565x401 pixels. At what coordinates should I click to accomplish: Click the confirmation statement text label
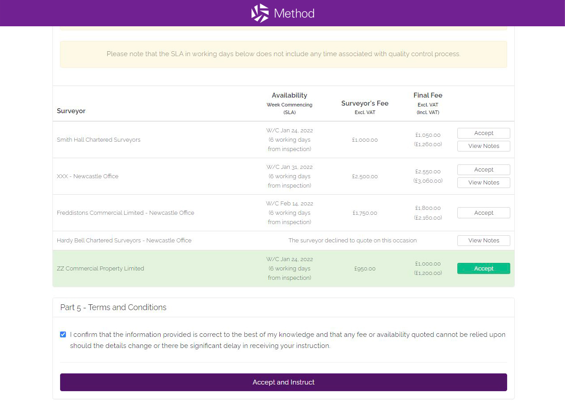click(287, 340)
